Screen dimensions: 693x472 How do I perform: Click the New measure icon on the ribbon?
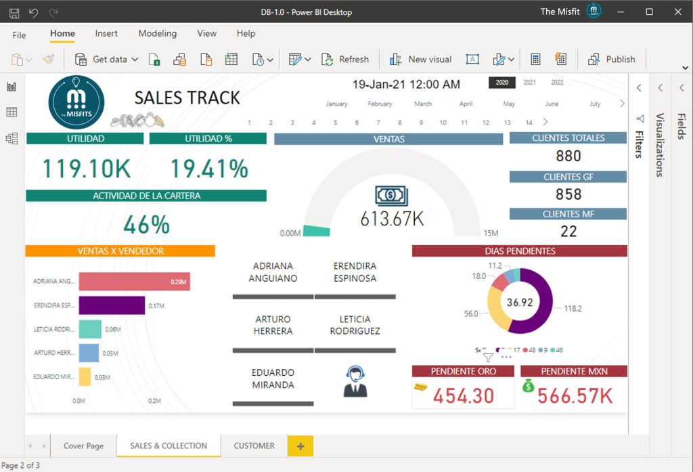coord(535,59)
